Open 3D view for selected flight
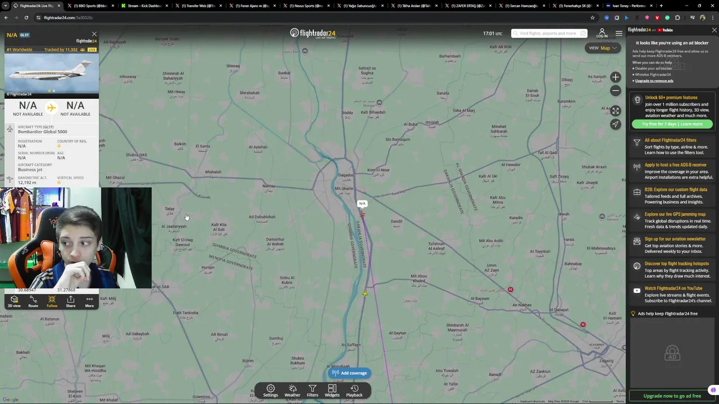Image resolution: width=719 pixels, height=404 pixels. point(14,302)
